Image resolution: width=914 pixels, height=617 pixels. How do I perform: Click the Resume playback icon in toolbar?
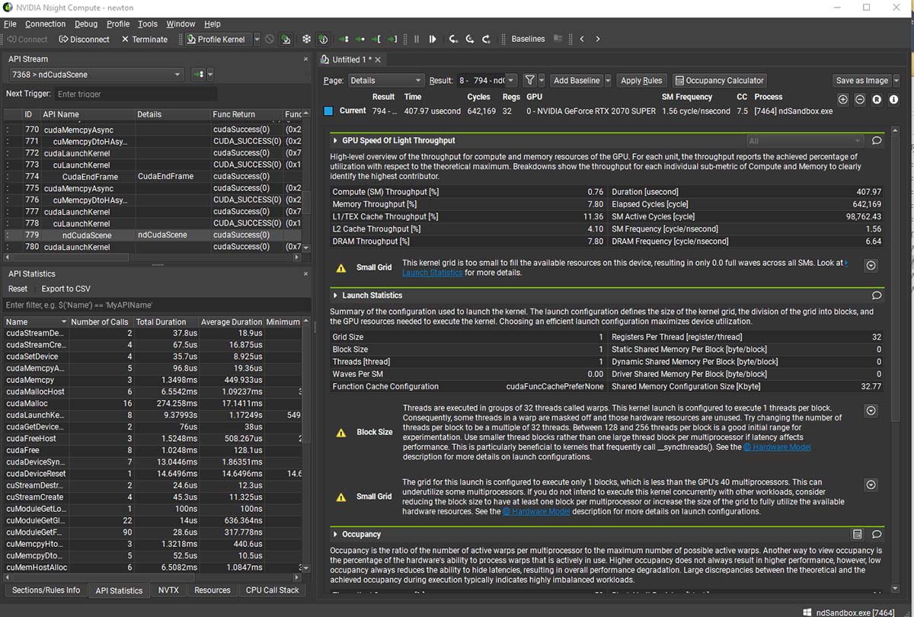[x=433, y=39]
